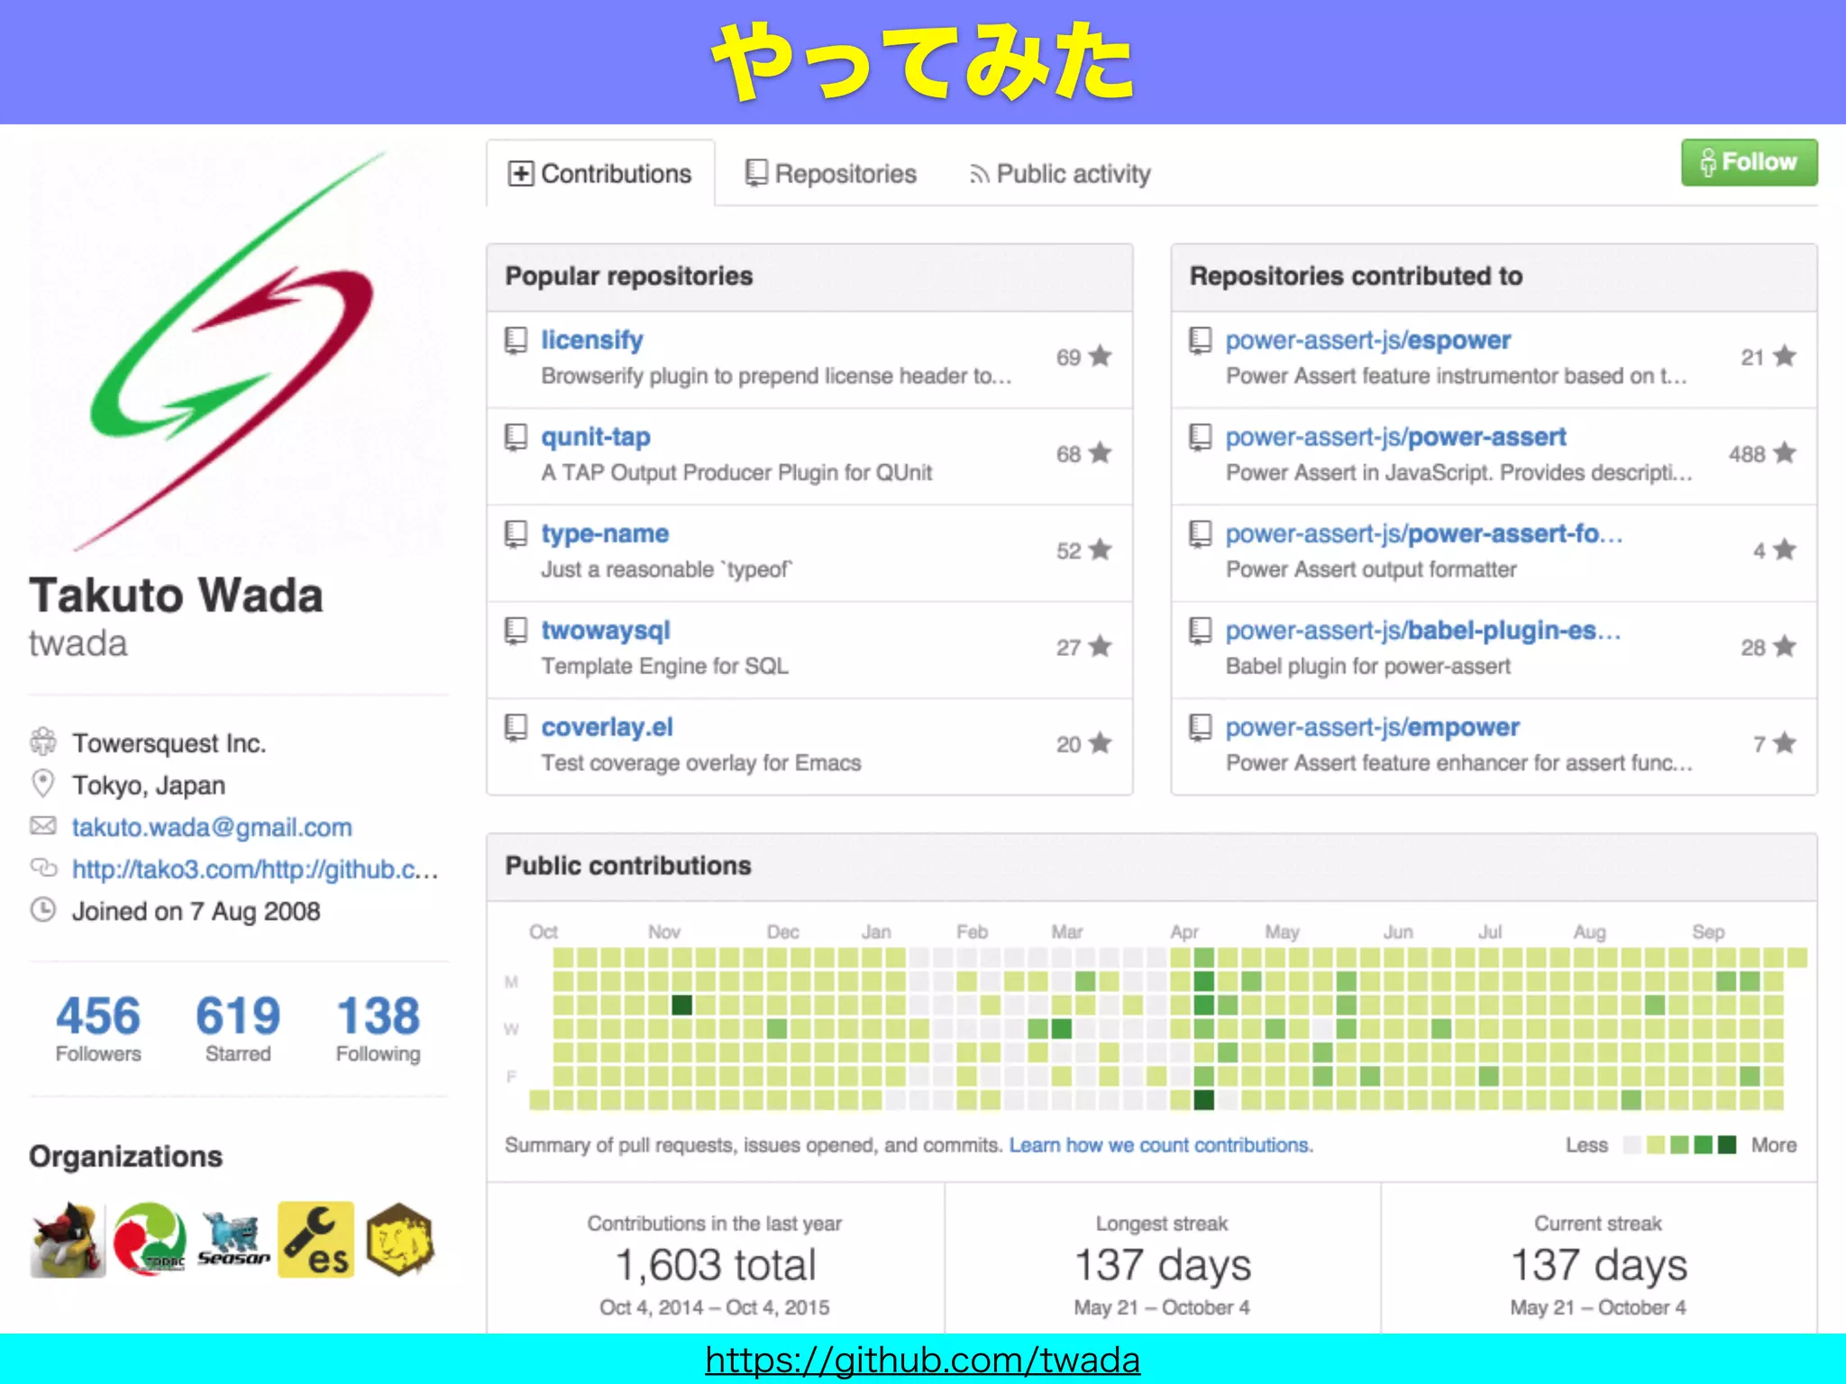The width and height of the screenshot is (1846, 1384).
Task: Click the Towersquest Inc. organization icon
Action: pyautogui.click(x=43, y=742)
